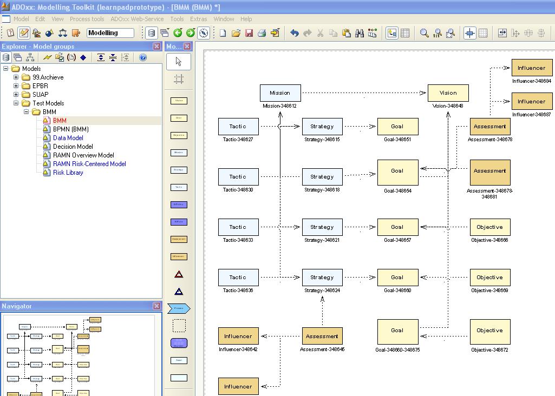The height and width of the screenshot is (396, 555).
Task: Select the Data Model tree entry
Action: 68,138
